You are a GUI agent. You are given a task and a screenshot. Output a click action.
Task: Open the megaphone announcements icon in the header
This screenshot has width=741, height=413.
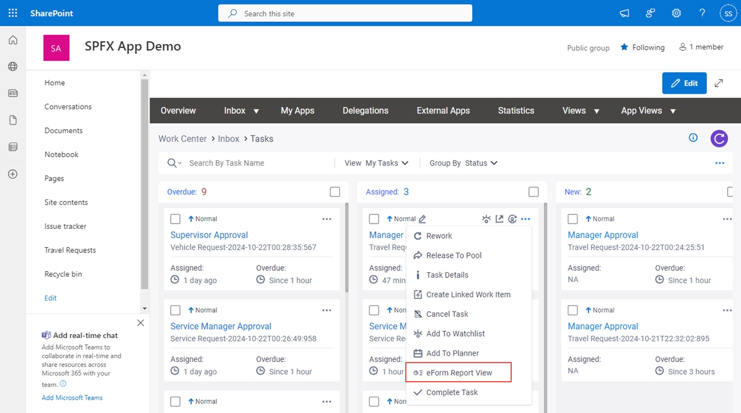pos(624,13)
